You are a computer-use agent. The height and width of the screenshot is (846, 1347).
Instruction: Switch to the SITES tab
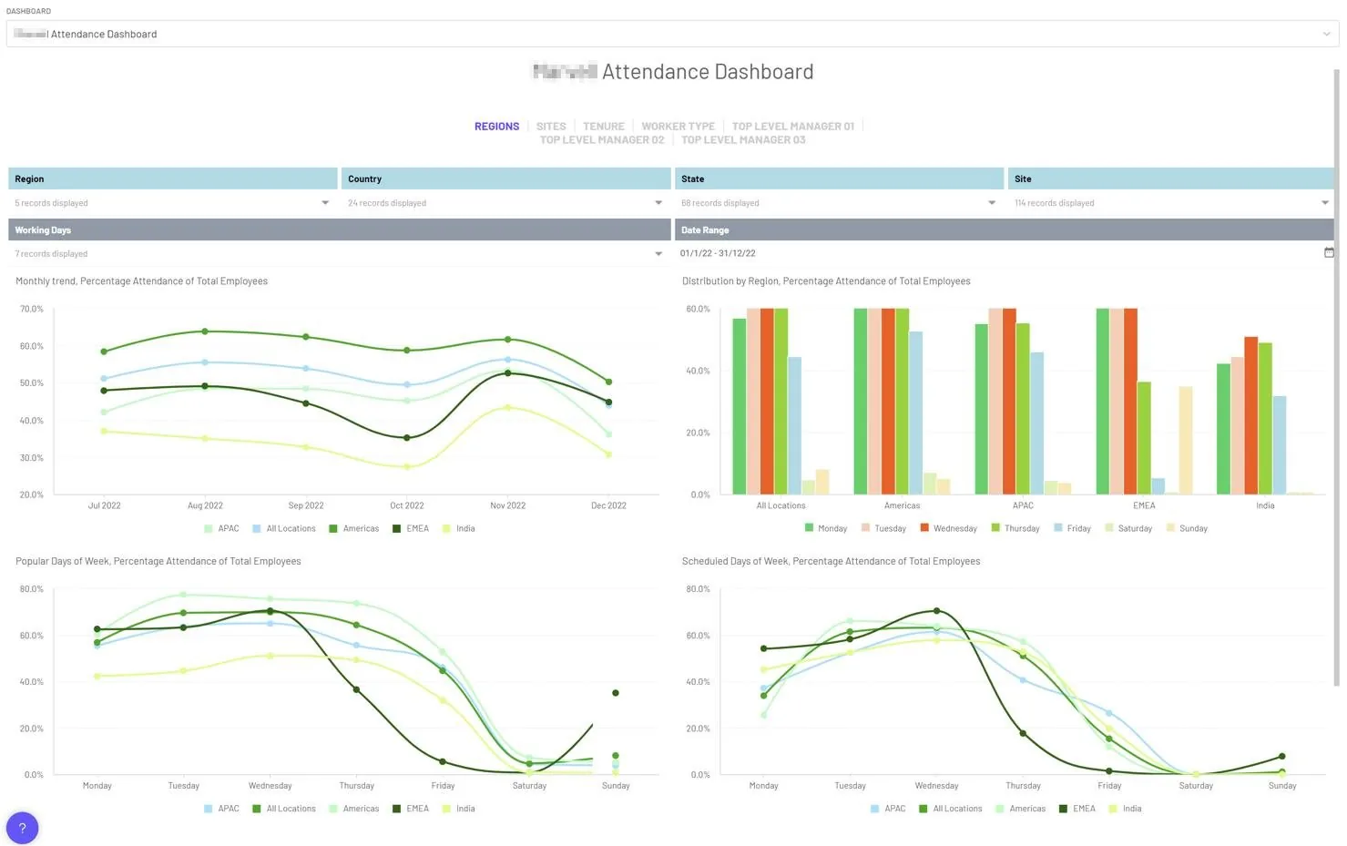[x=551, y=127]
